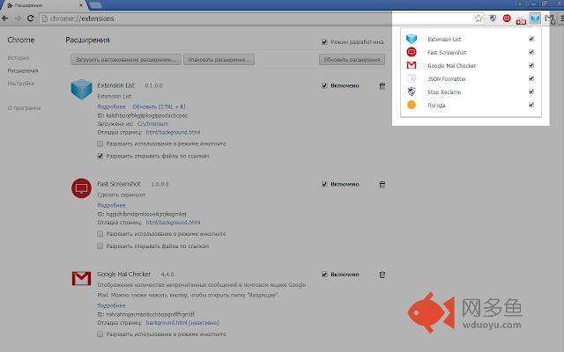Click the Fast Screenshot icon in popup
This screenshot has width=564, height=352.
412,52
